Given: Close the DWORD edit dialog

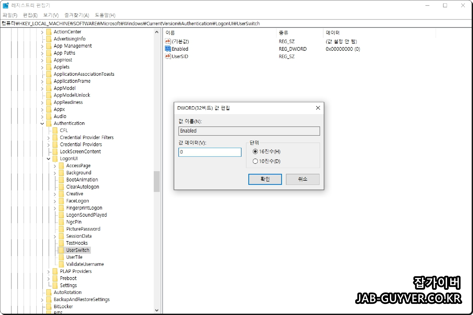Looking at the screenshot, I should point(318,108).
